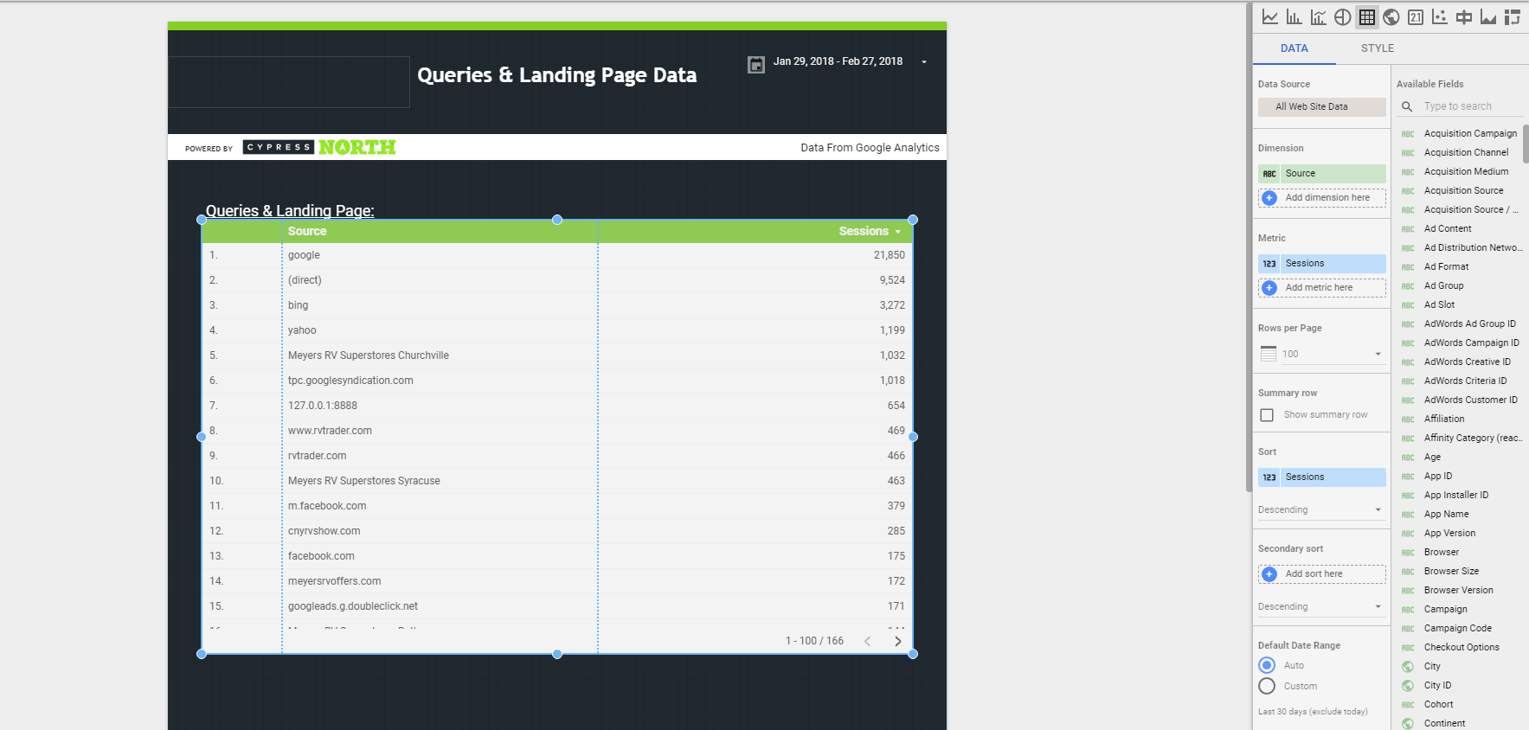Click Add dimension here

pos(1322,198)
